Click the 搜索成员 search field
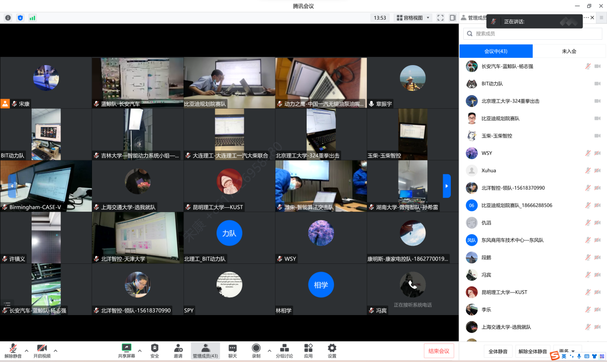Viewport: 607px width, 362px height. click(x=533, y=34)
